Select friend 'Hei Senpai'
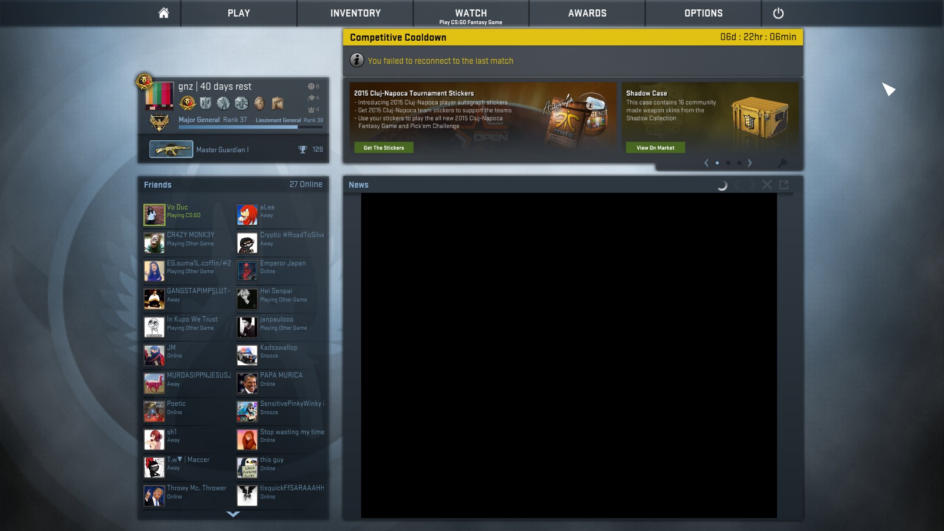 coord(281,299)
